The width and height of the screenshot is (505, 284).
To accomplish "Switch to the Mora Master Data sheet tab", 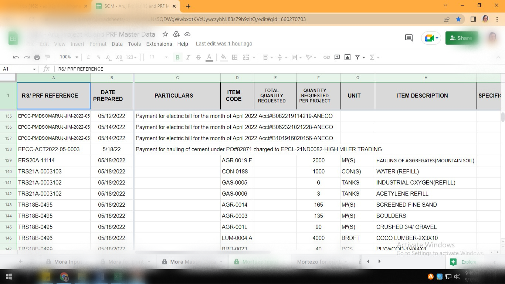I will [193, 261].
